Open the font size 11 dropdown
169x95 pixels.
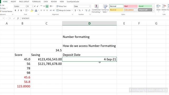pyautogui.click(x=32, y=6)
